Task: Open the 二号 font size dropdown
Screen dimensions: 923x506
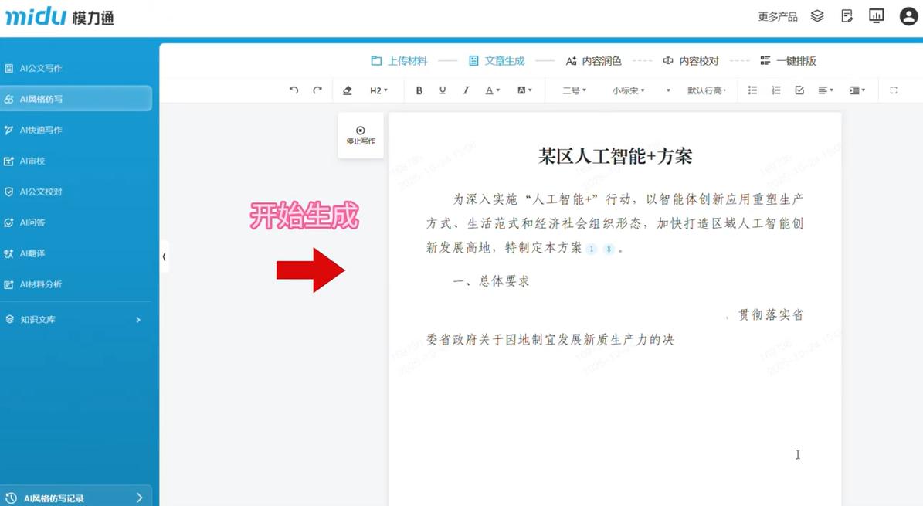Action: [x=574, y=90]
